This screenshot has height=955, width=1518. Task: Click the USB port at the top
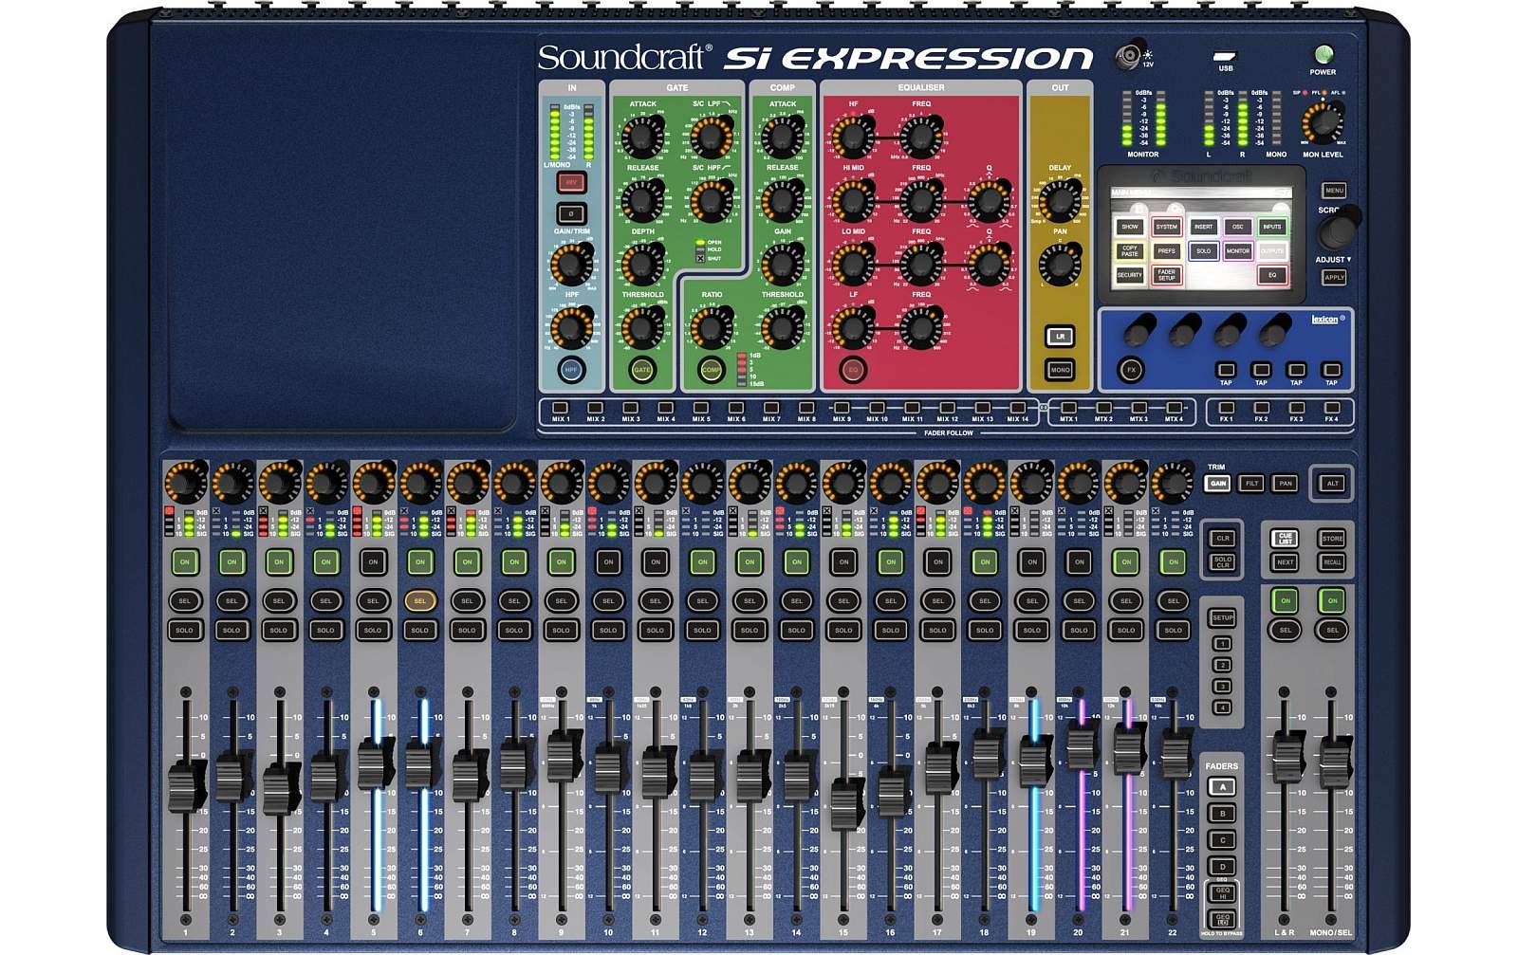pos(1225,56)
